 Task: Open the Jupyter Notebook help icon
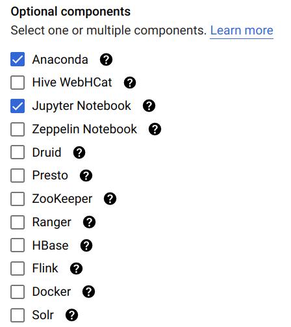[149, 106]
